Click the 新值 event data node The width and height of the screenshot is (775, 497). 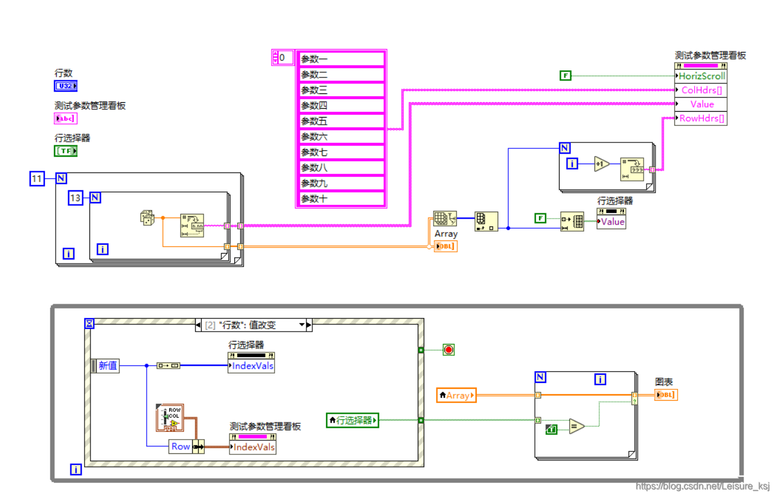click(x=106, y=366)
